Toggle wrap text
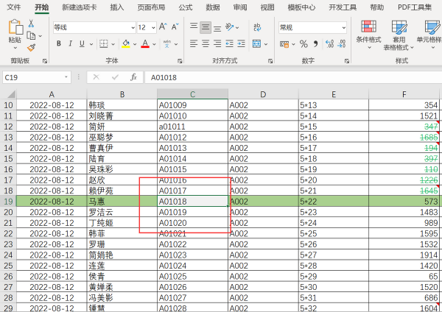Image resolution: width=442 pixels, height=312 pixels. pos(257,27)
